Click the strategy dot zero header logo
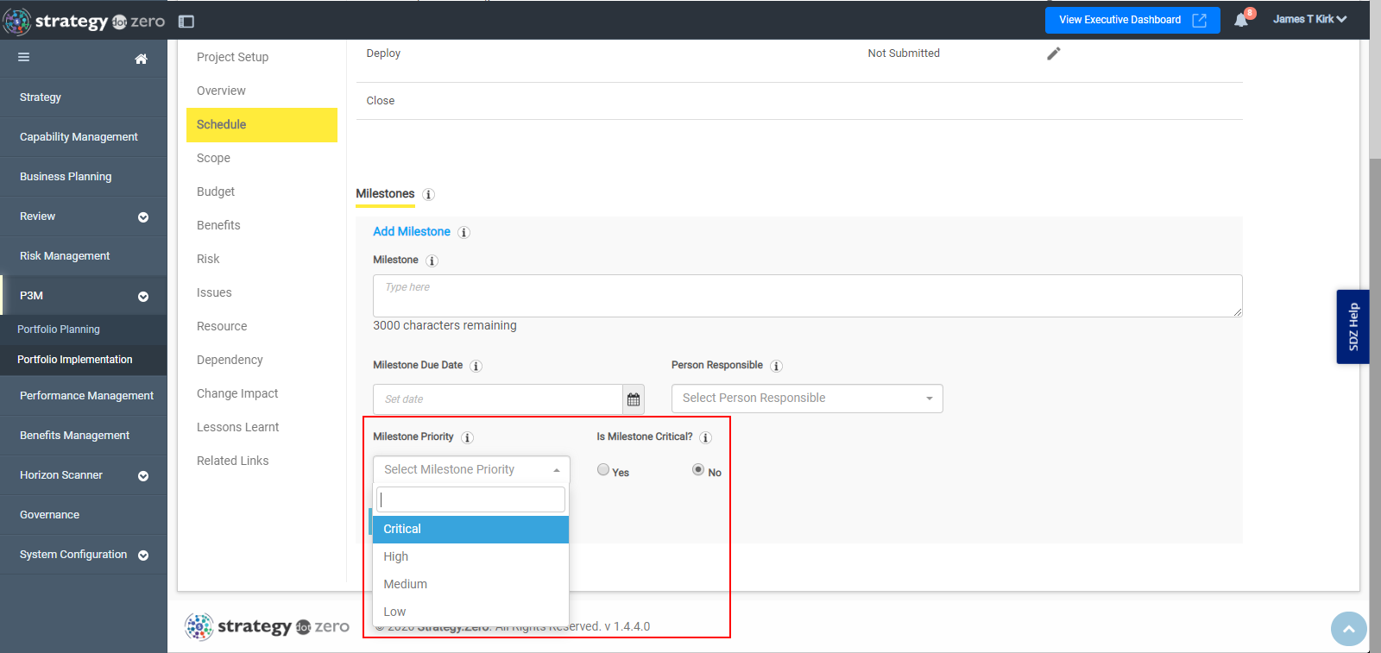Viewport: 1381px width, 653px height. click(x=85, y=21)
